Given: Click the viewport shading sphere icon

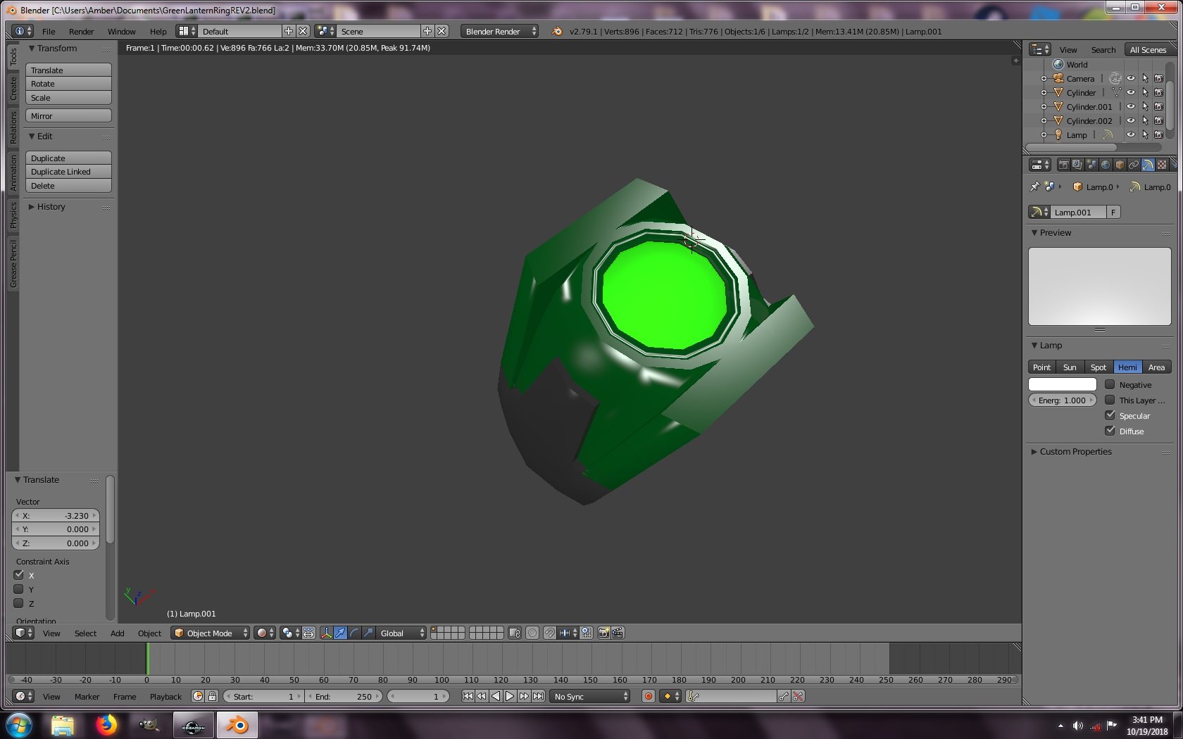Looking at the screenshot, I should pyautogui.click(x=262, y=633).
